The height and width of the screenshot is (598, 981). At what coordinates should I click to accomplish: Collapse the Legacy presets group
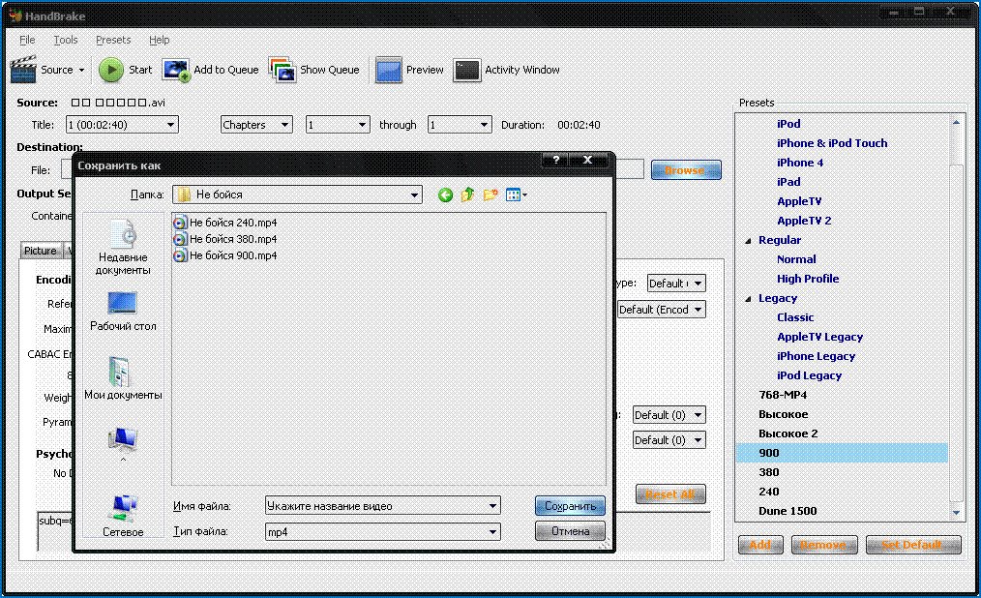[748, 299]
